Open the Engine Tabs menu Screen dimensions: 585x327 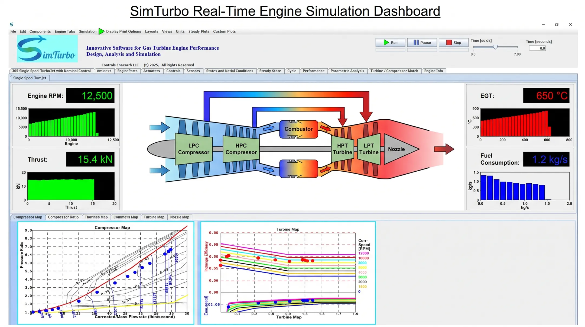click(x=65, y=31)
